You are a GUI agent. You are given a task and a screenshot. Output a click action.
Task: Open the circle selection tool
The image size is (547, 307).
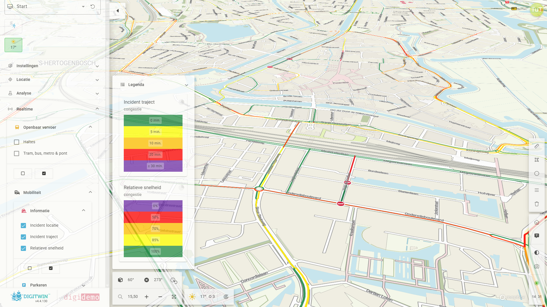click(x=537, y=173)
